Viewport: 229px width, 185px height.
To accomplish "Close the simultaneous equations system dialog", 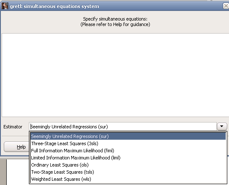I will coord(226,6).
